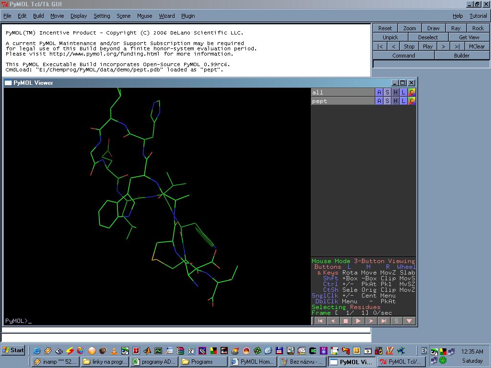The height and width of the screenshot is (368, 491).
Task: Open the File menu
Action: coord(7,16)
